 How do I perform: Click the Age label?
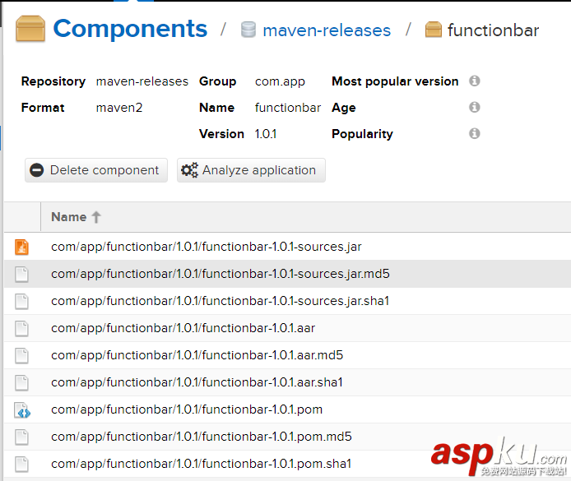[x=344, y=108]
